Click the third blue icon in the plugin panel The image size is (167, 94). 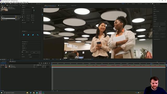point(33,35)
